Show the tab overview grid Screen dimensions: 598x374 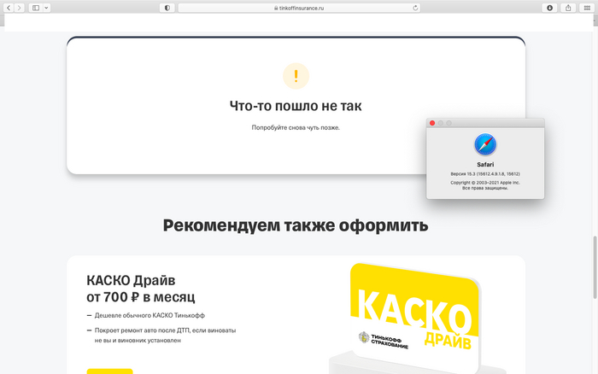pyautogui.click(x=587, y=8)
